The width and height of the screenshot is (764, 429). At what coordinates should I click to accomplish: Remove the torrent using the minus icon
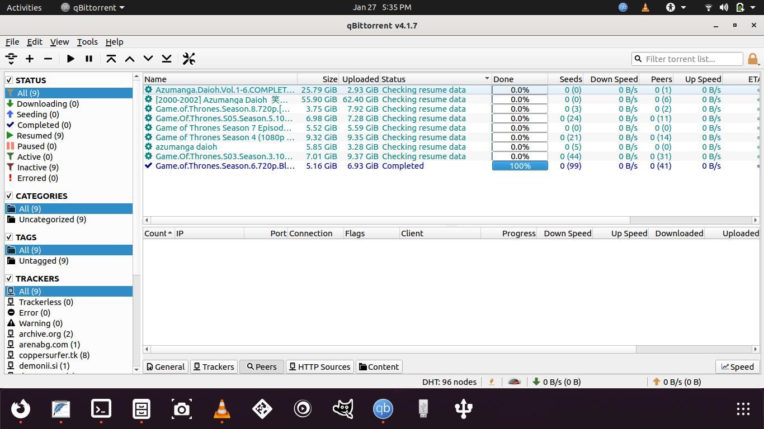point(48,59)
